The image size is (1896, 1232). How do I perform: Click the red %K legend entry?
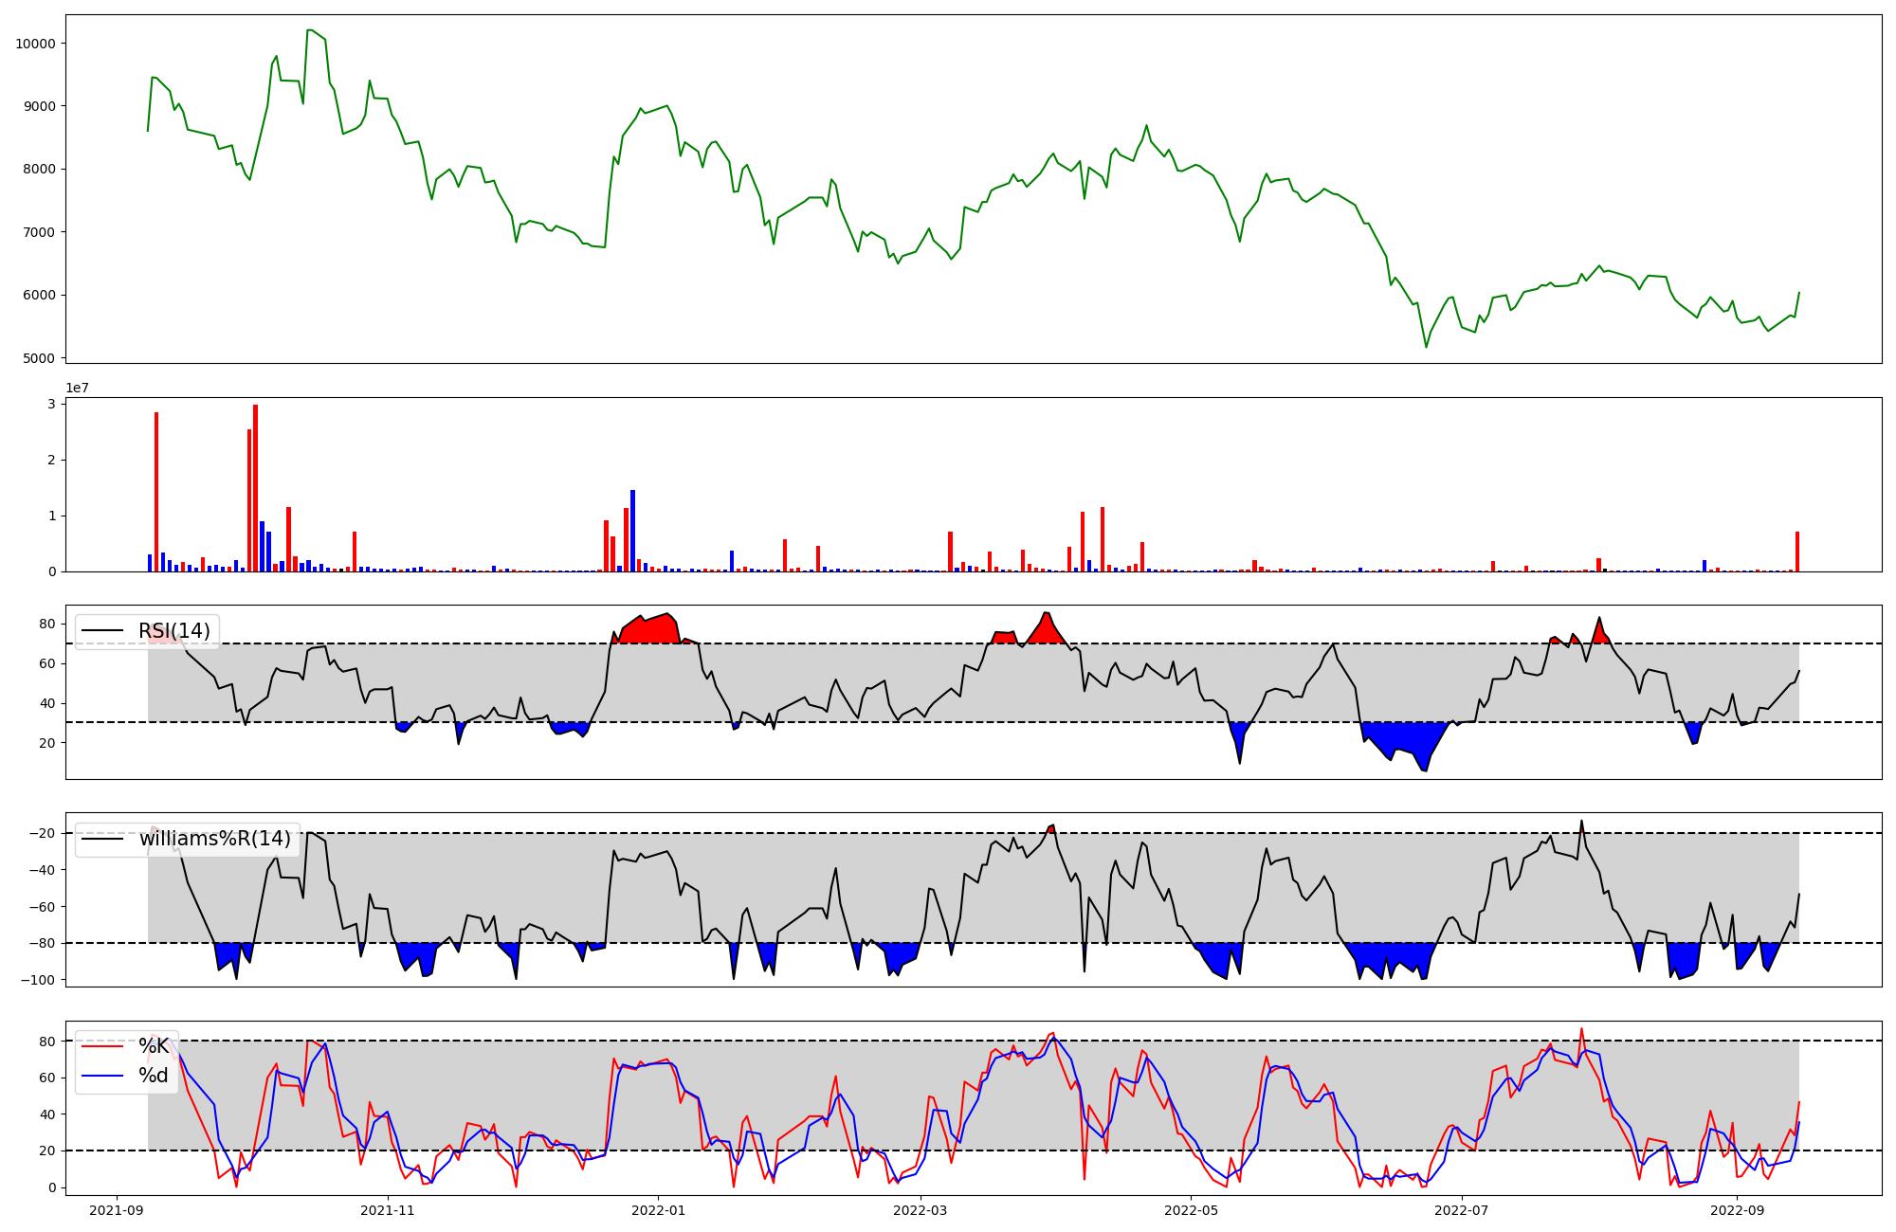click(x=154, y=1045)
